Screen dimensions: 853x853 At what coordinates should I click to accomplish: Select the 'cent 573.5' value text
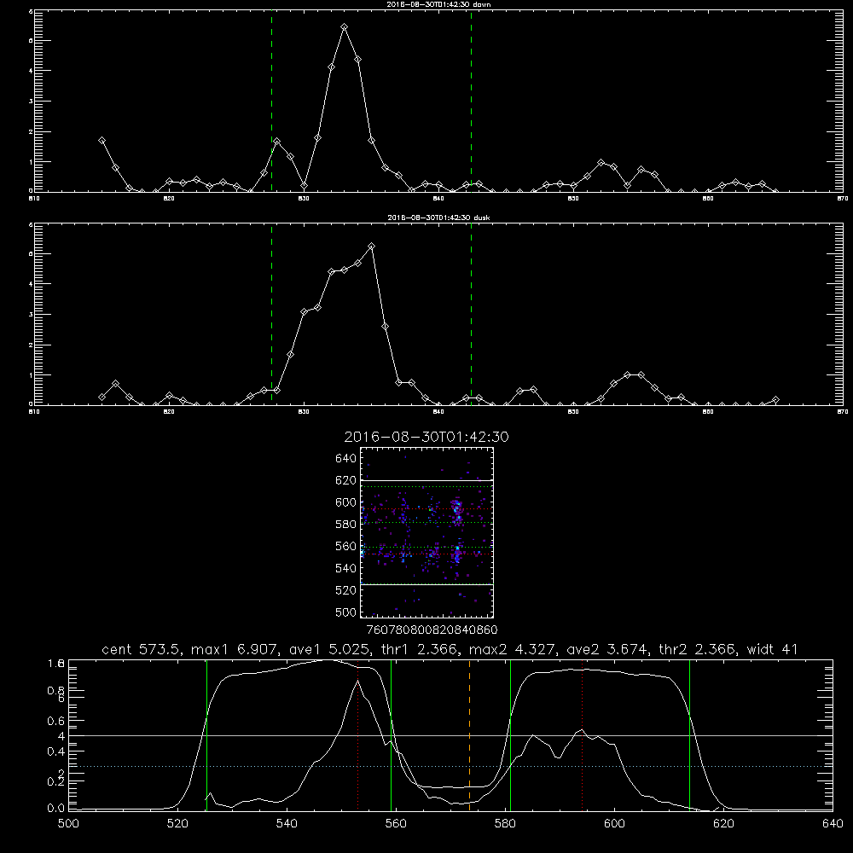(142, 649)
